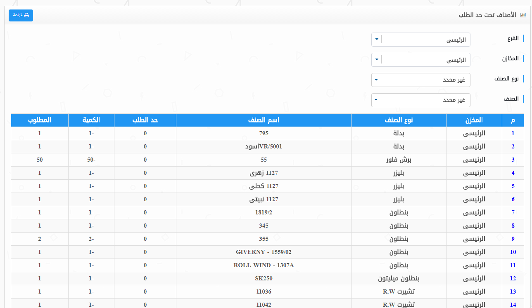Click the bar chart icon beside the page title

(523, 15)
